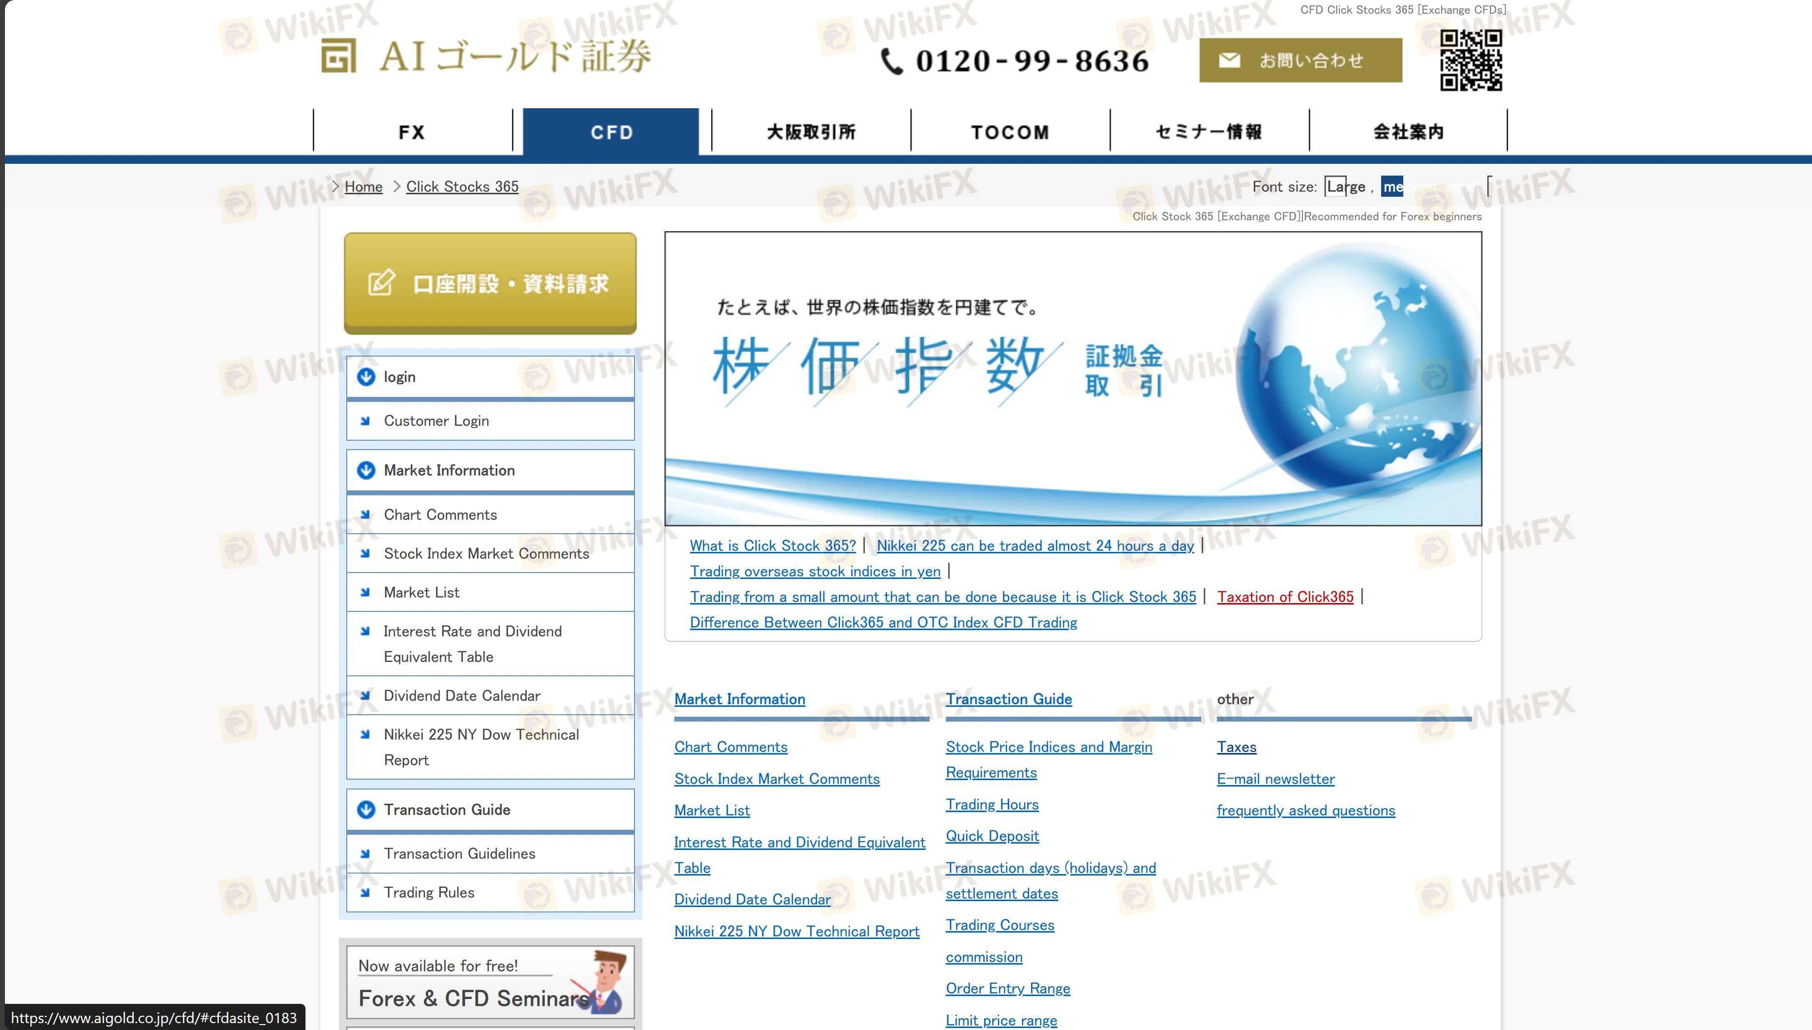
Task: Open the FX navigation tab
Action: [412, 132]
